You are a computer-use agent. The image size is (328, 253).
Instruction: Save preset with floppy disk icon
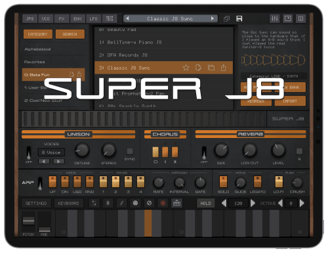point(239,18)
